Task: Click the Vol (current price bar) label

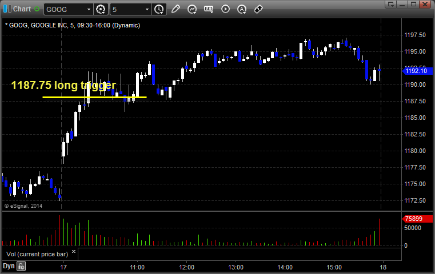Action: point(37,254)
